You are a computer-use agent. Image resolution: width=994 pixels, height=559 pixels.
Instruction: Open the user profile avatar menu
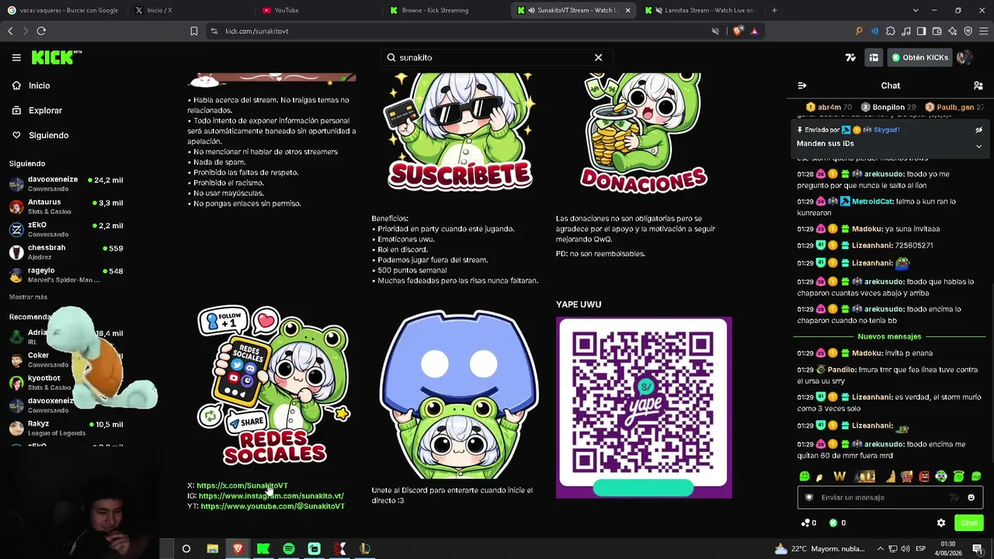coord(964,57)
